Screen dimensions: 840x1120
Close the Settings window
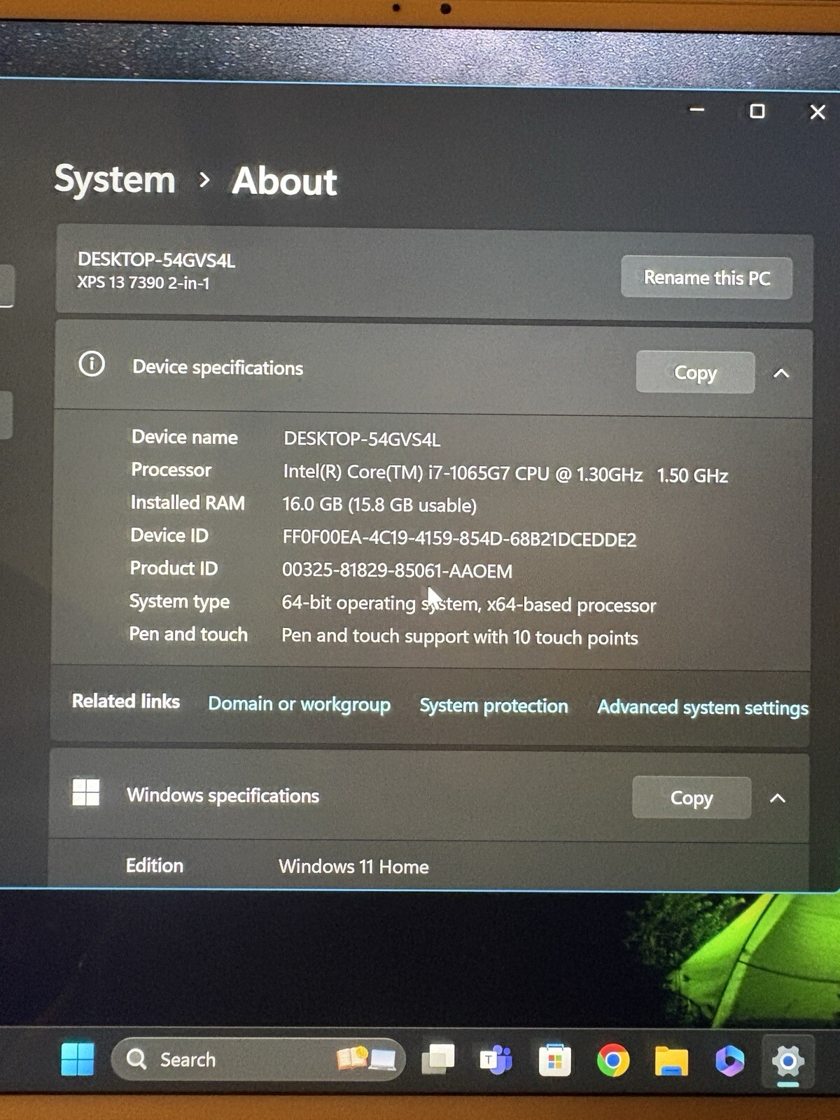pos(817,112)
